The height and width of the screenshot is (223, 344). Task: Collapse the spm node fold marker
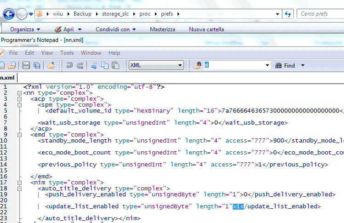(x=19, y=105)
